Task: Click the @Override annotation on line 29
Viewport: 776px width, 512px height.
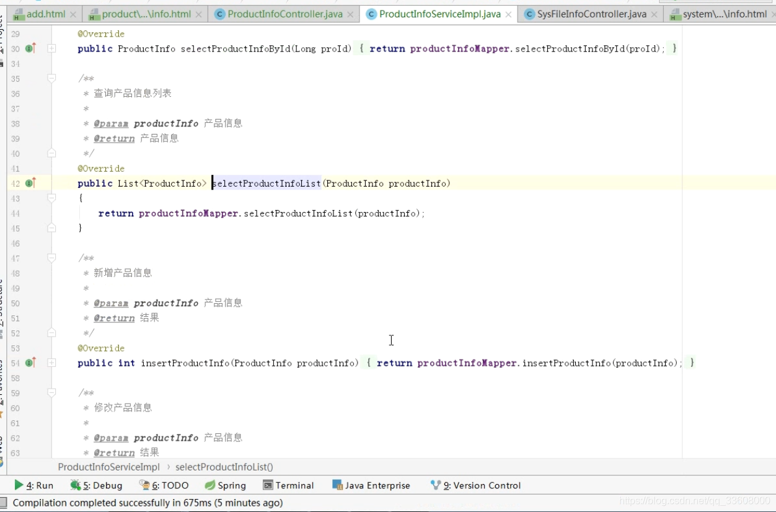Action: tap(101, 33)
